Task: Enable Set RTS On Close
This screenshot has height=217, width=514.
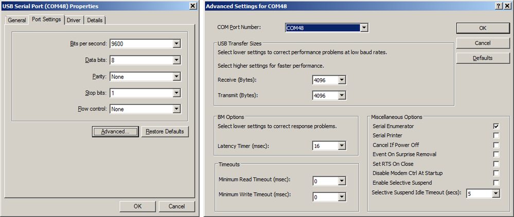Action: (x=496, y=164)
